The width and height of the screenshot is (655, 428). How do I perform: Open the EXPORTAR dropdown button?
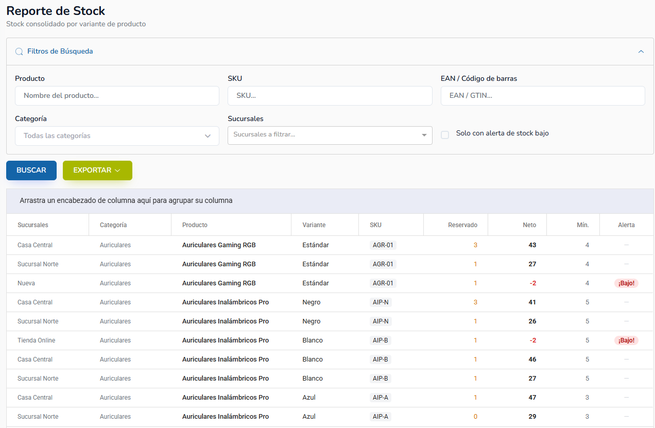97,170
